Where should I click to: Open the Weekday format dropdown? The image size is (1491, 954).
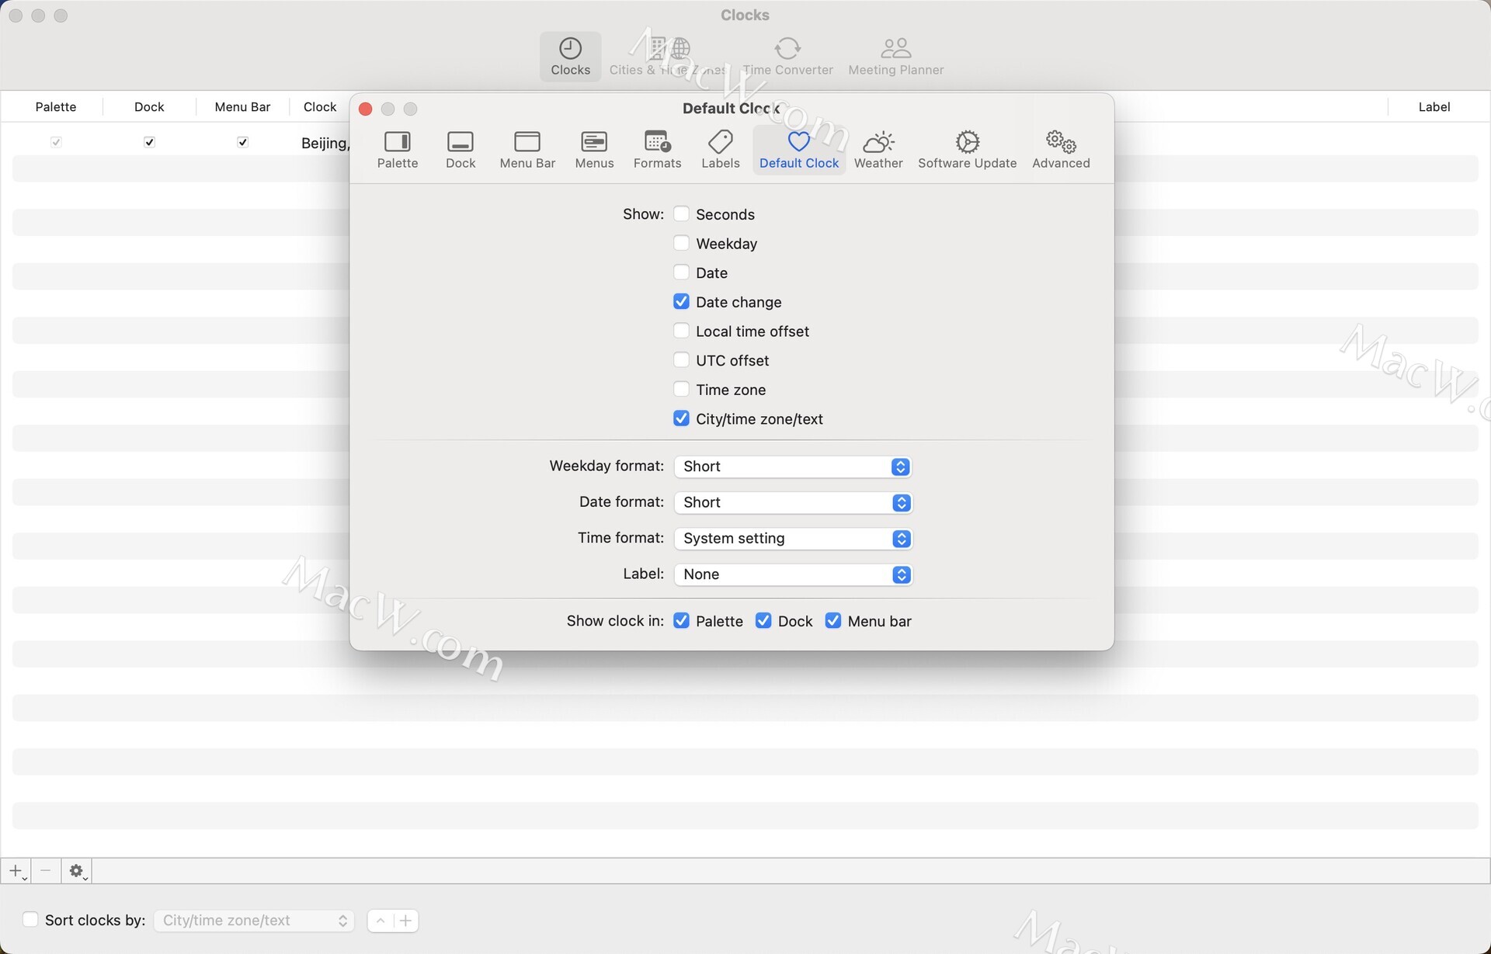(793, 467)
